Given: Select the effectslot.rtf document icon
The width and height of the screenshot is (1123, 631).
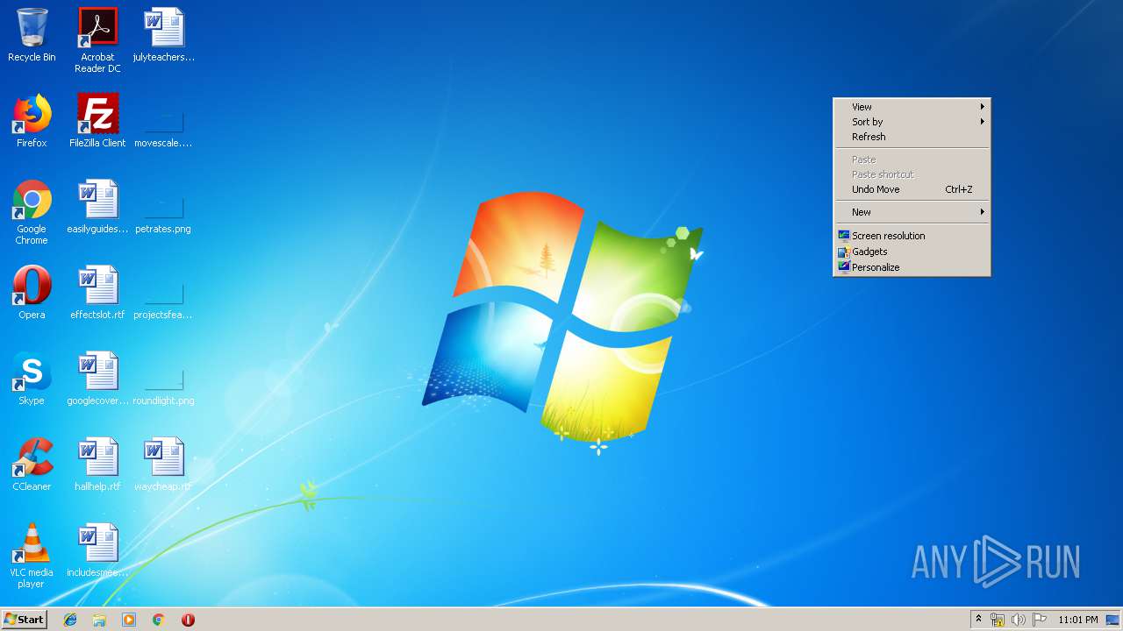Looking at the screenshot, I should click(97, 293).
